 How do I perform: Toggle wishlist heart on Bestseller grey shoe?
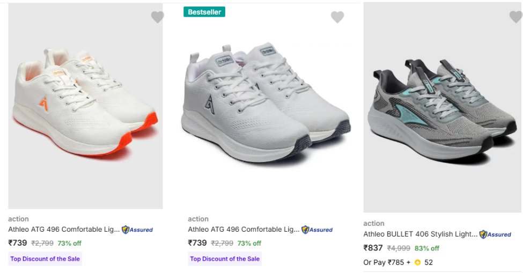point(337,17)
